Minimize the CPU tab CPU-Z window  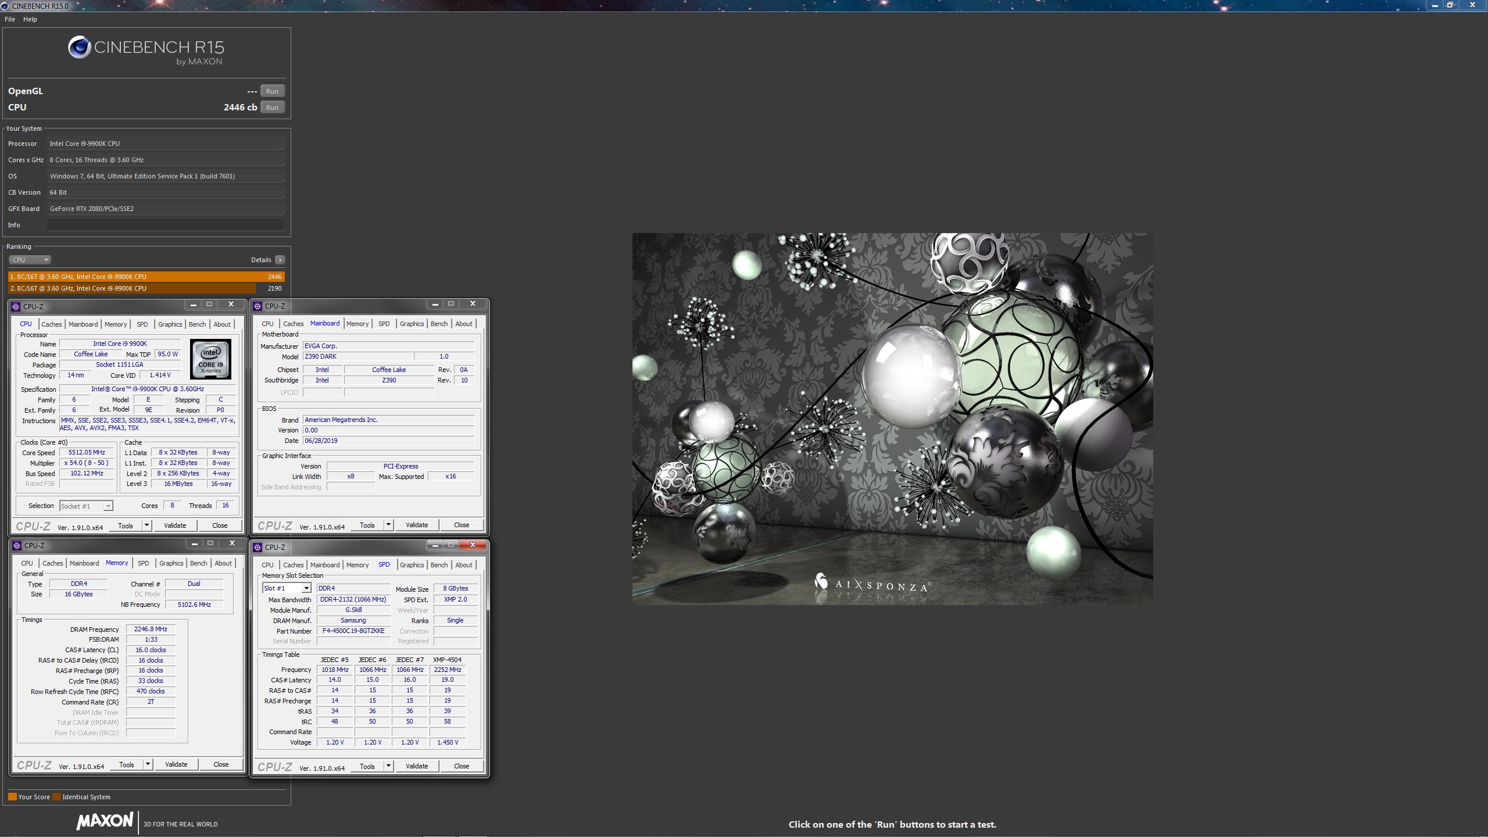(194, 305)
